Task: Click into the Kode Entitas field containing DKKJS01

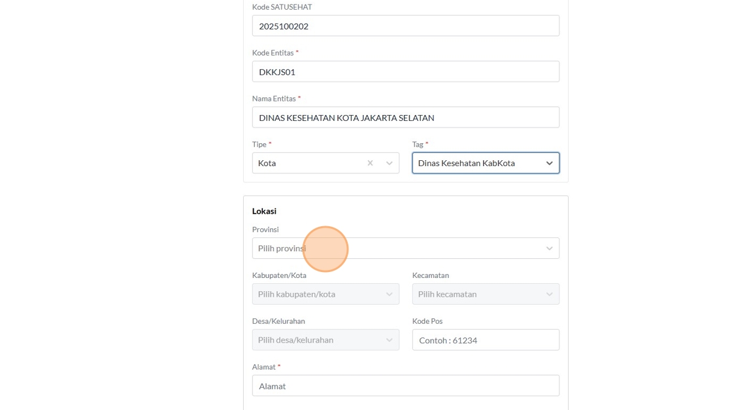Action: 405,72
